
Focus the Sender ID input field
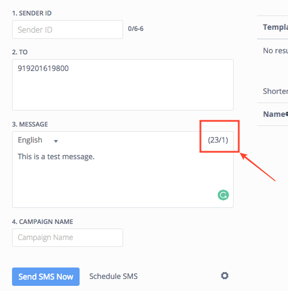tap(68, 30)
